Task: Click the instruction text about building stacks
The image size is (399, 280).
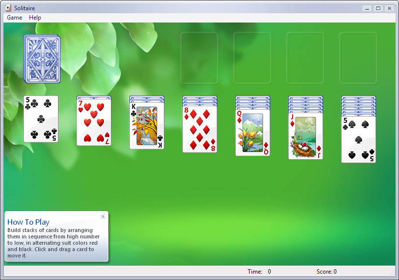Action: point(53,243)
